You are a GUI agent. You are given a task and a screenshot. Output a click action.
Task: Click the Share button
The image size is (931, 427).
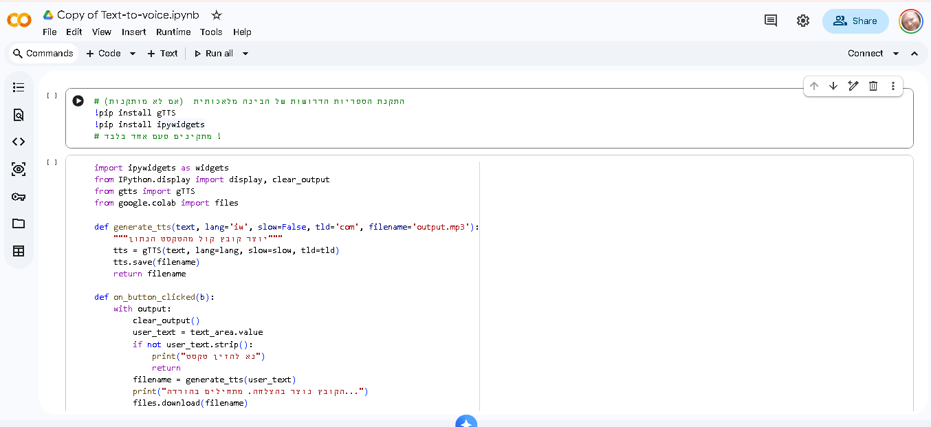pyautogui.click(x=855, y=21)
